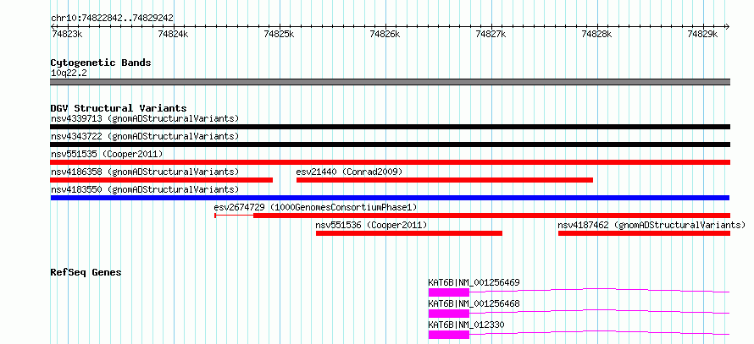Click the KAT6B NM_012330 magenta exon block
Screen dimensions: 754x344
449,335
